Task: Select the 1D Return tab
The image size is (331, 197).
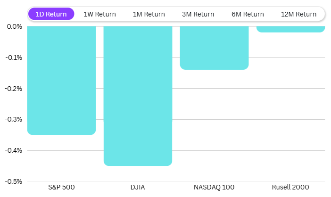Action: pos(51,14)
